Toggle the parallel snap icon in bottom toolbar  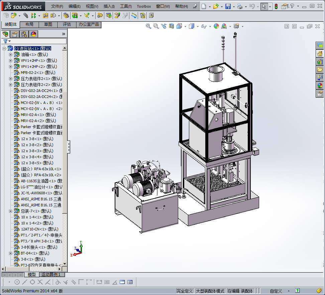[x=74, y=282]
